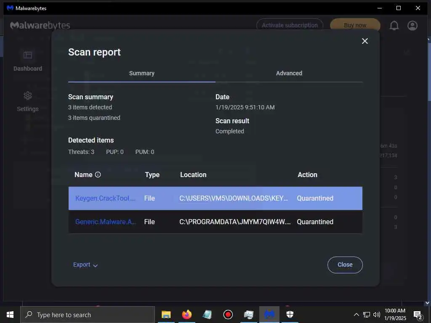
Task: Click the Action column header
Action: coord(307,175)
